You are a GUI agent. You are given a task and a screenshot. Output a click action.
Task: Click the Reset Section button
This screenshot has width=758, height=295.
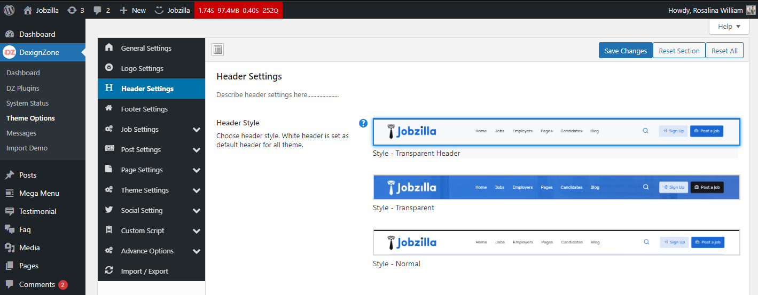coord(678,51)
